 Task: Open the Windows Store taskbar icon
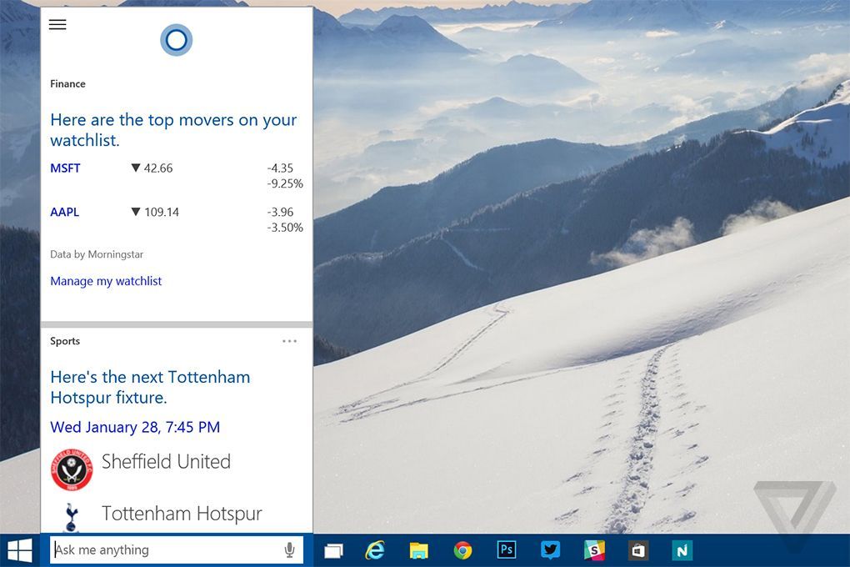coord(638,550)
